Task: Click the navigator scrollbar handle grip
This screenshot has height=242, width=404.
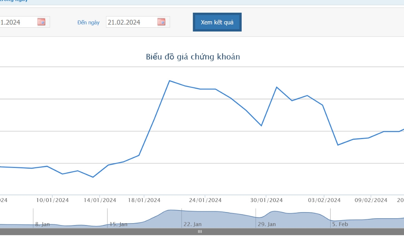Action: [x=200, y=232]
